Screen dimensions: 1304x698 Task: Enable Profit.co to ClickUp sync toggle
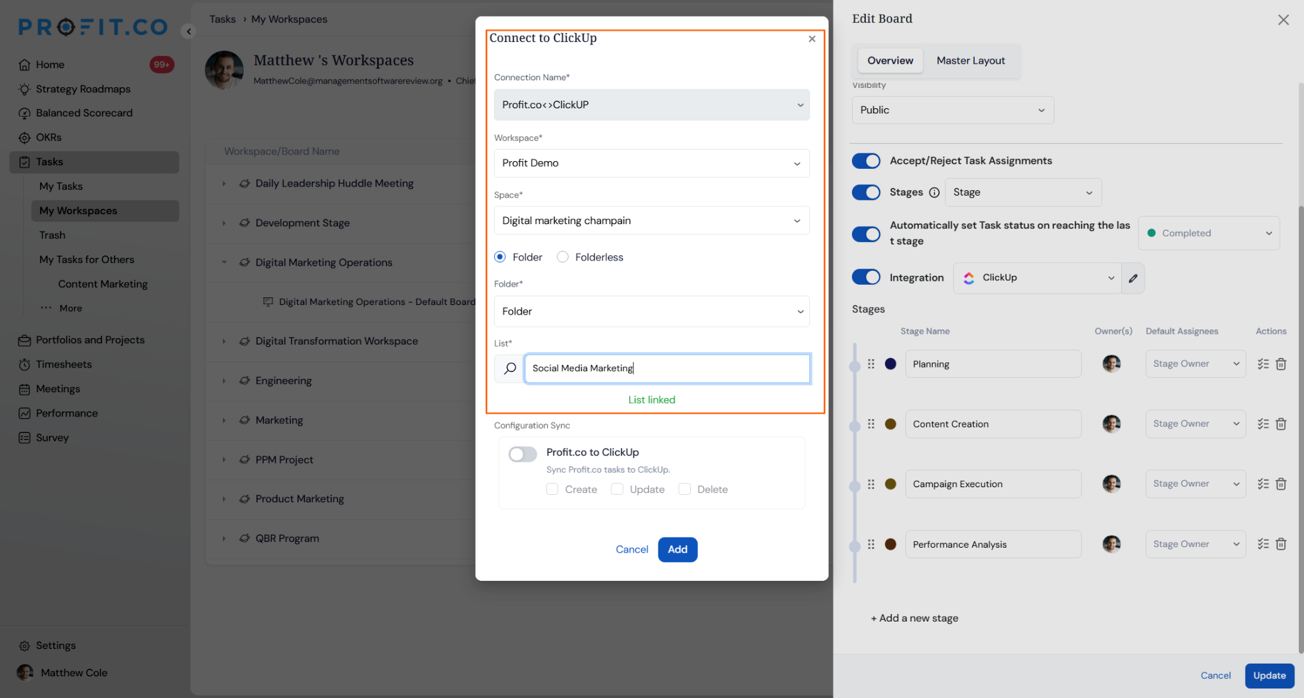[523, 453]
